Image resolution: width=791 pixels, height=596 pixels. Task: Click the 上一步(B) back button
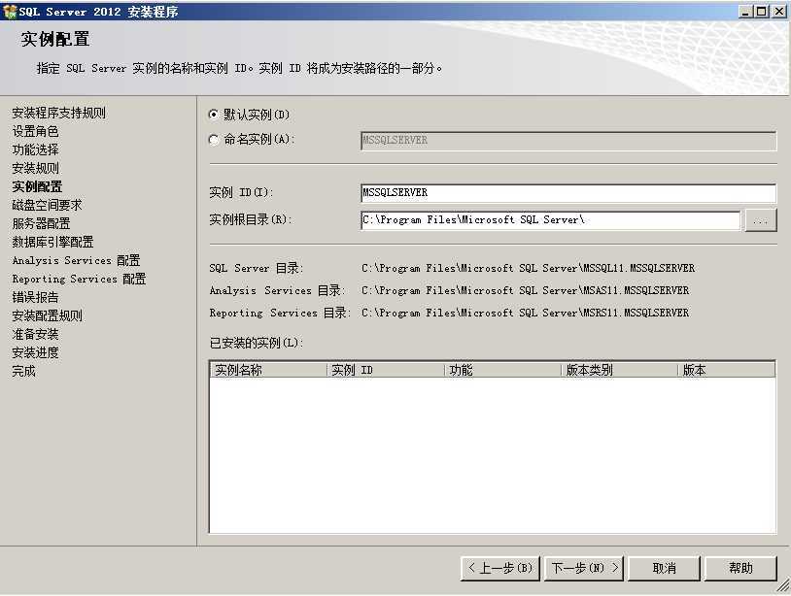500,568
